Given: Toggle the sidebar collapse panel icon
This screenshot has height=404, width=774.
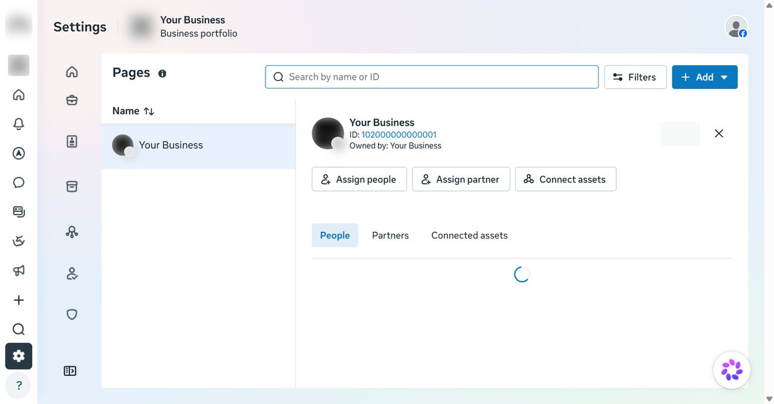Looking at the screenshot, I should click(x=70, y=371).
